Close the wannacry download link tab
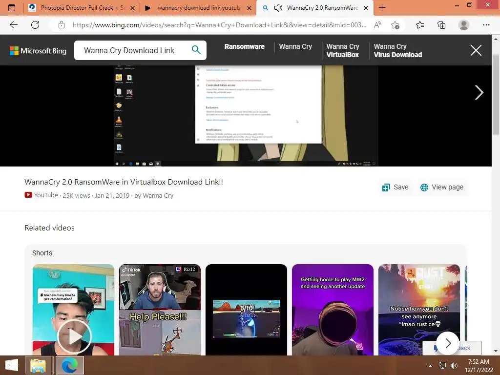The image size is (500, 375). tap(250, 8)
